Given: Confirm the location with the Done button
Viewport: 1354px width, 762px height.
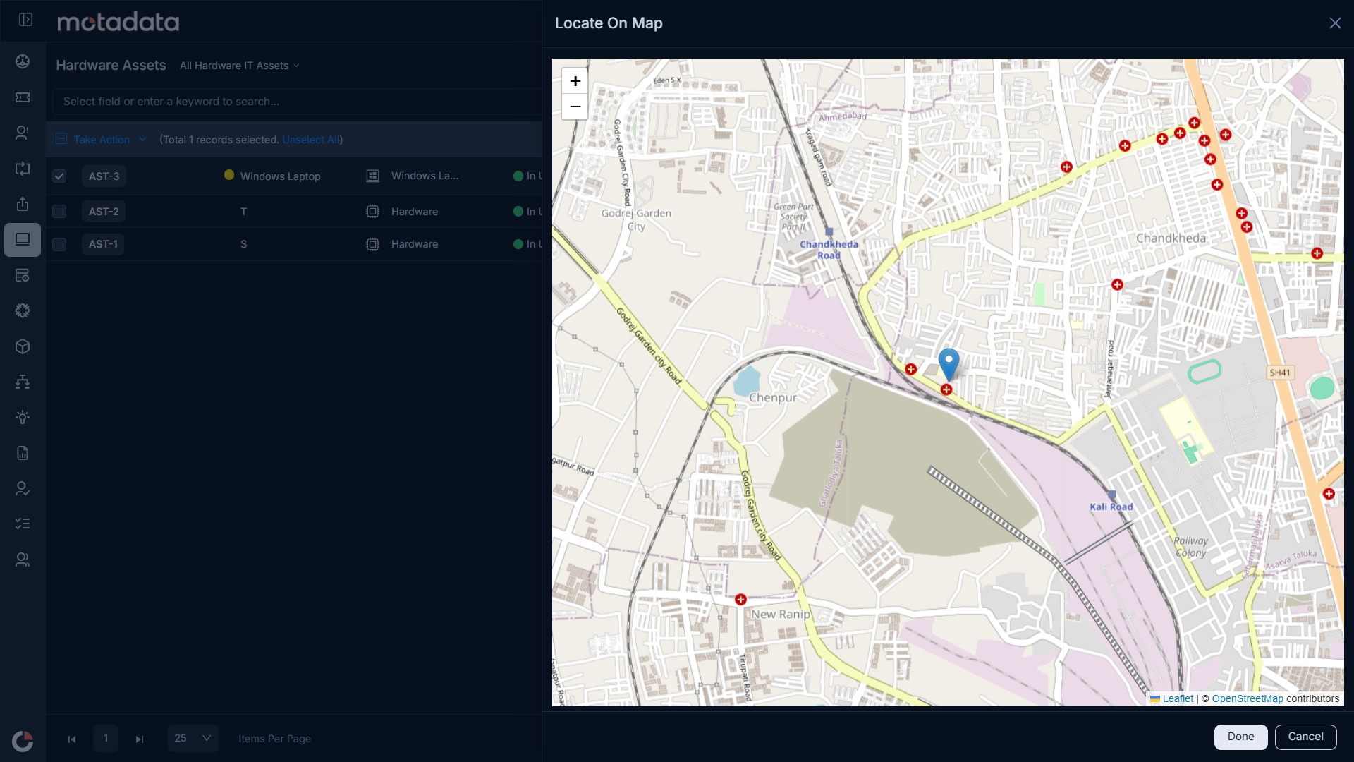Looking at the screenshot, I should pos(1240,737).
